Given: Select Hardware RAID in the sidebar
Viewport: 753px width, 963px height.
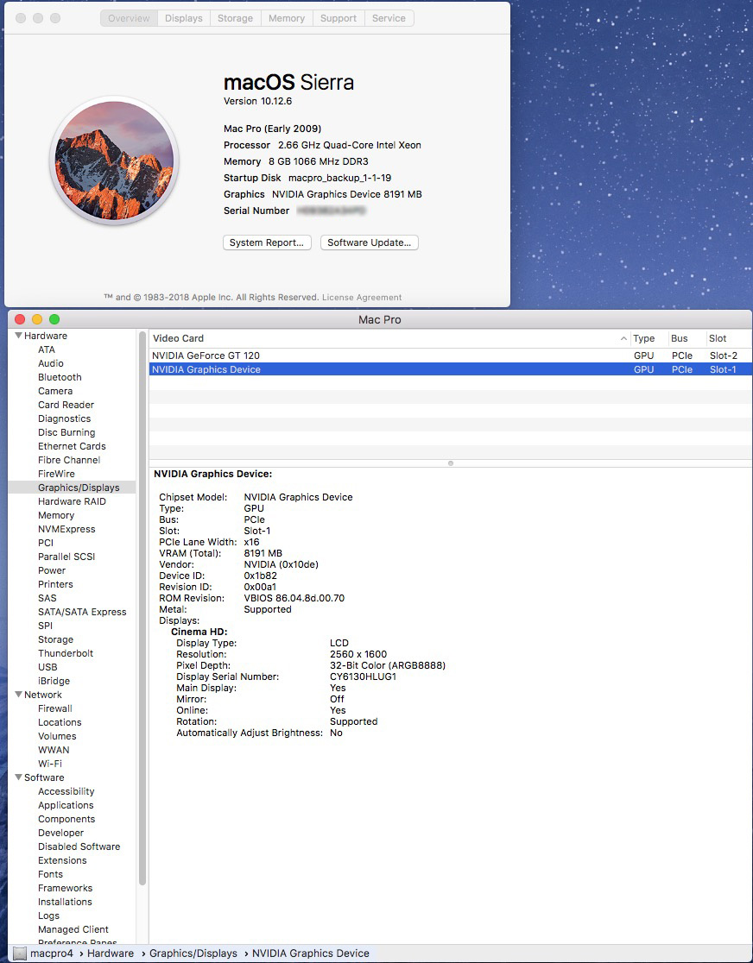Looking at the screenshot, I should 72,501.
